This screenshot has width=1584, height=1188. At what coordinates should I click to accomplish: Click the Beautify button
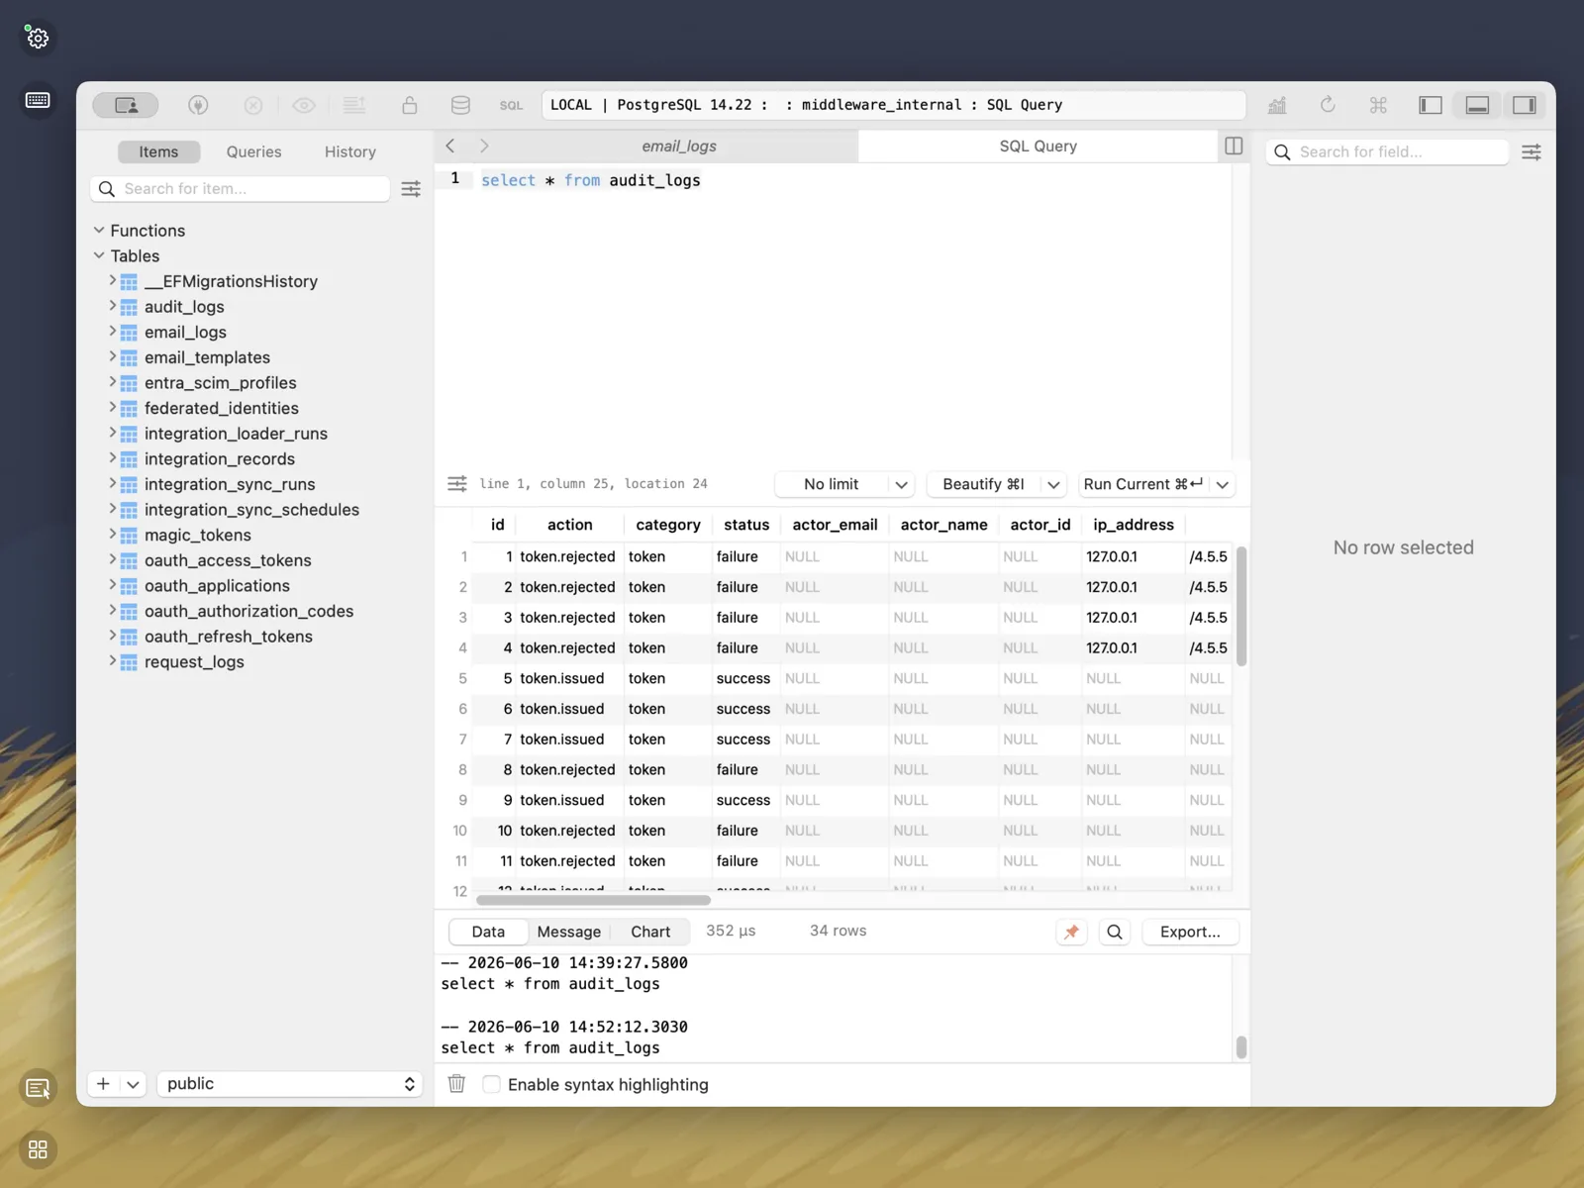984,484
